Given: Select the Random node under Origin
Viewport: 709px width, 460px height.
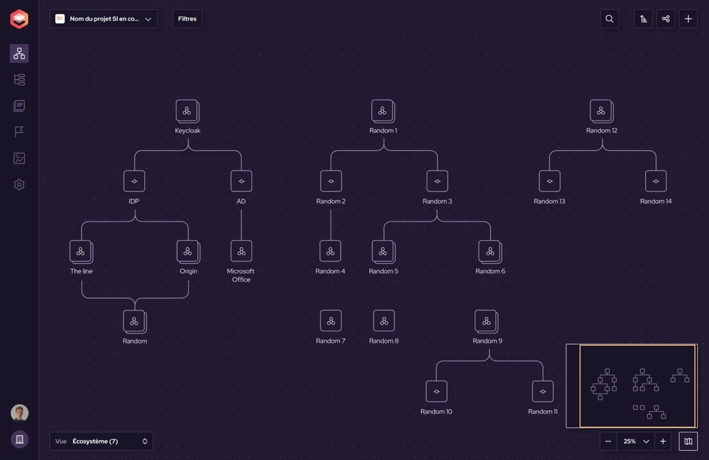Looking at the screenshot, I should point(135,322).
